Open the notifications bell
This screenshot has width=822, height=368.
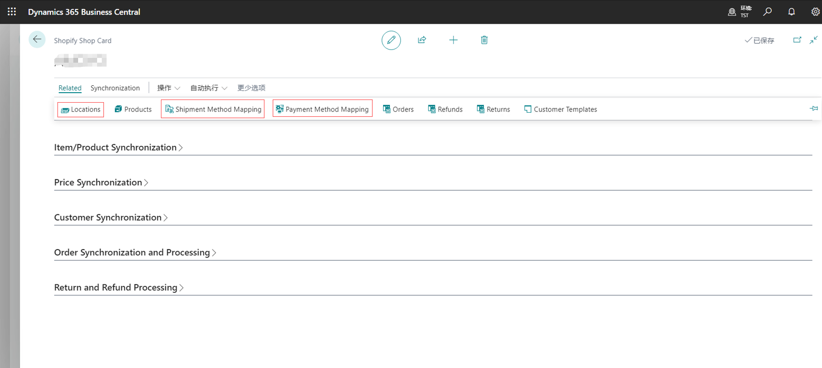(x=791, y=12)
